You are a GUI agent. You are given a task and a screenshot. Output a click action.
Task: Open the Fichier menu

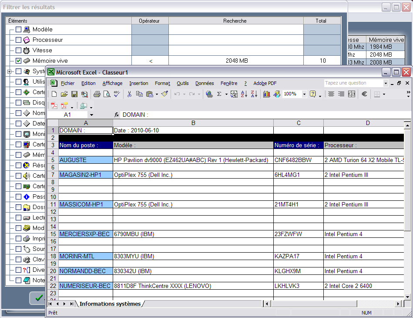tap(68, 83)
